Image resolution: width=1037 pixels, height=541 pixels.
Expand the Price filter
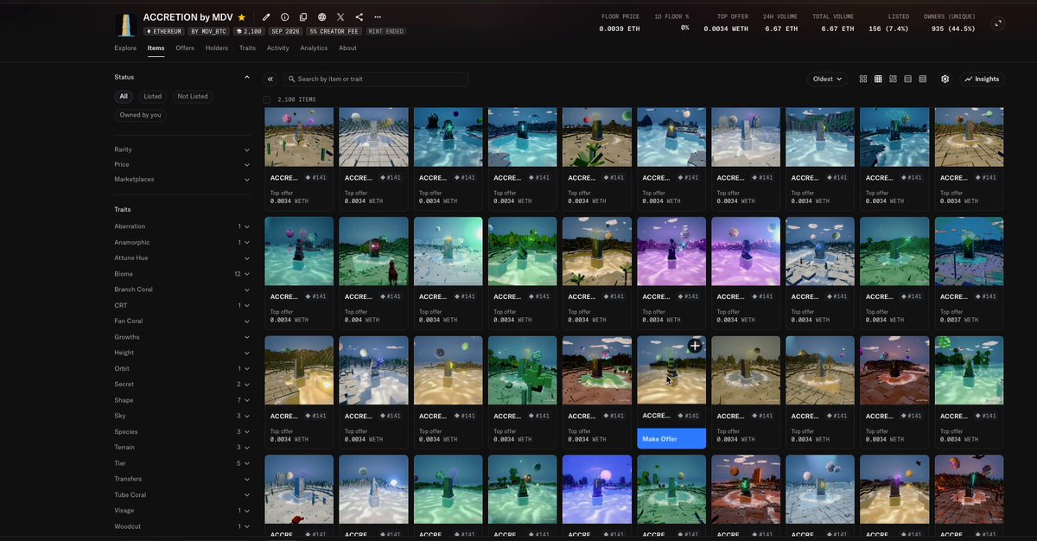pos(183,164)
